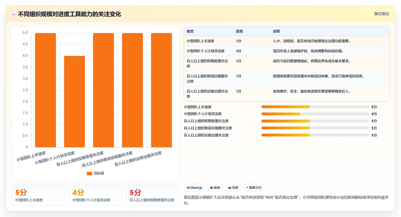Screen dimensions: 401x217
Task: Toggle the 指标值 legend orange swatch
Action: pos(89,173)
